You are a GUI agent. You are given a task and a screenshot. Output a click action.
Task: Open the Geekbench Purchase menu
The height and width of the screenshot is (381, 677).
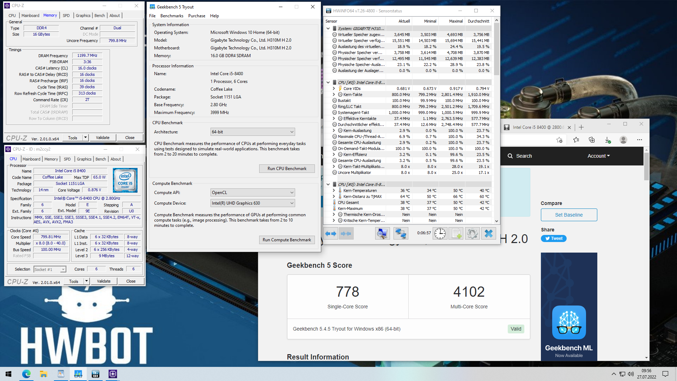(x=197, y=16)
